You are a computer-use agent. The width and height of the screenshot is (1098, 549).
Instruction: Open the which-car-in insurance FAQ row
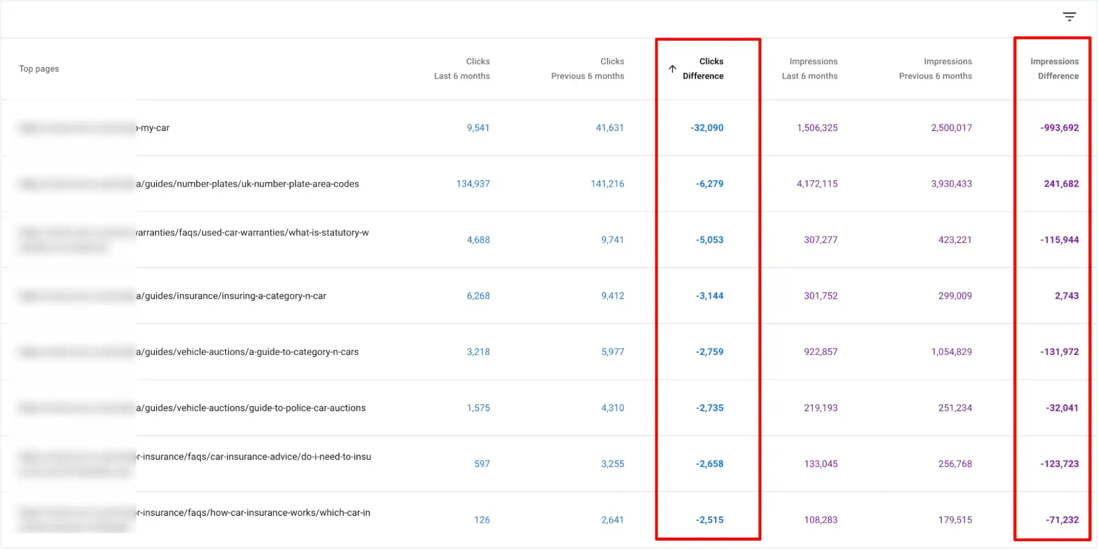tap(254, 513)
